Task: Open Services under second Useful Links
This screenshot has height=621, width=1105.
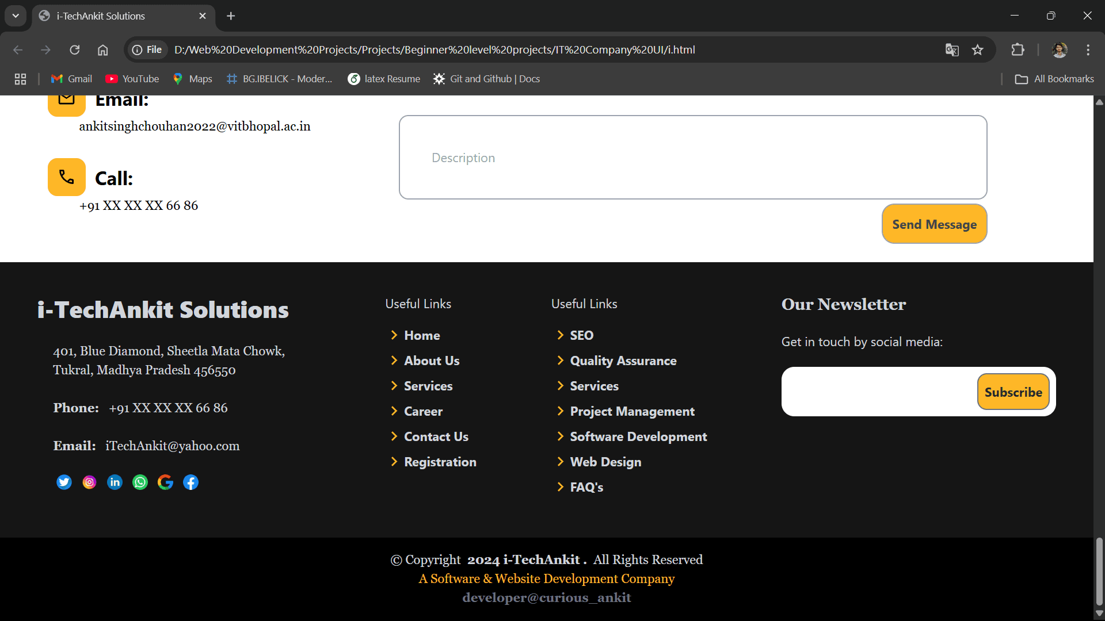Action: [594, 386]
